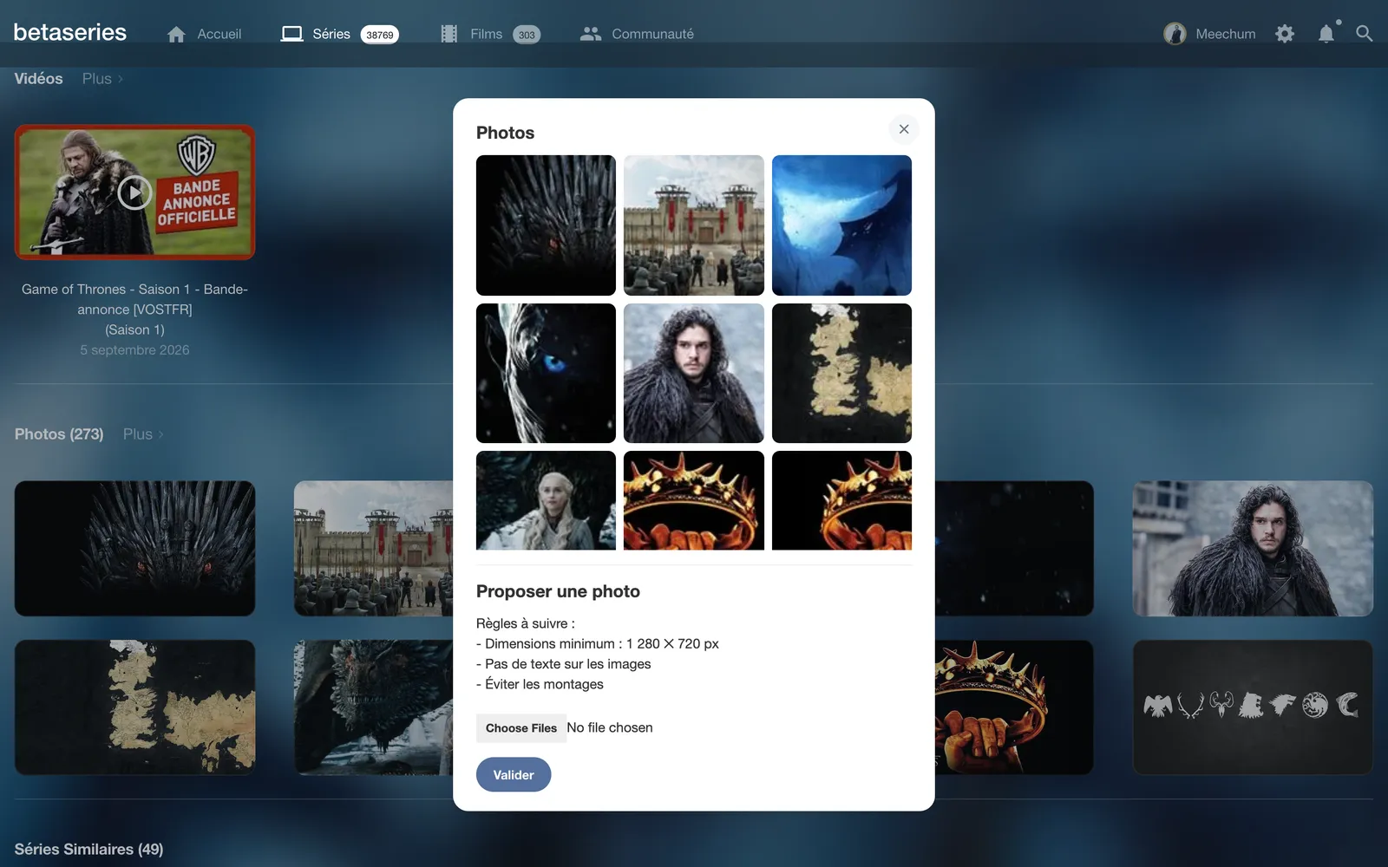Click the Communauté people icon

coord(591,34)
